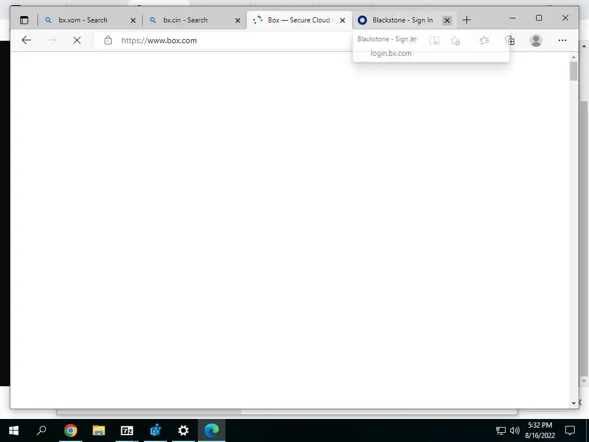
Task: Maximize the Edge window
Action: tap(538, 18)
